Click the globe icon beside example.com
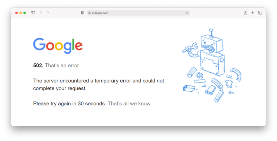The image size is (277, 141). point(90,13)
